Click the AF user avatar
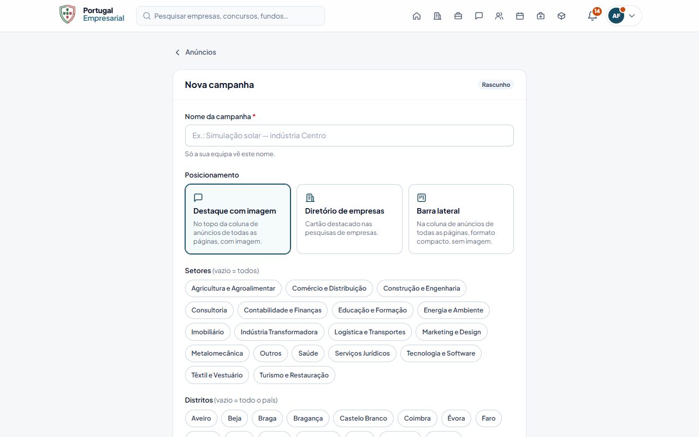Image resolution: width=699 pixels, height=437 pixels. point(616,16)
